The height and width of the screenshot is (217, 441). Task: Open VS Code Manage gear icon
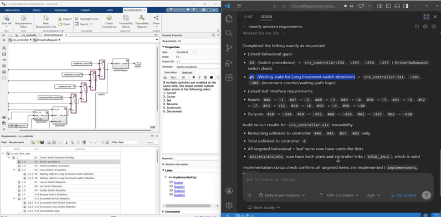(229, 205)
